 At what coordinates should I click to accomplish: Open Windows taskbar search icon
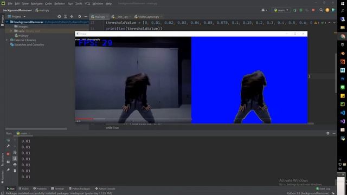343,11
